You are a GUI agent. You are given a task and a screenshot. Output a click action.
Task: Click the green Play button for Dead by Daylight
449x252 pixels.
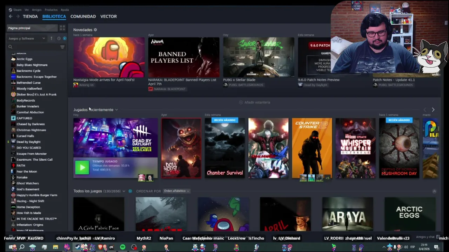coord(82,168)
